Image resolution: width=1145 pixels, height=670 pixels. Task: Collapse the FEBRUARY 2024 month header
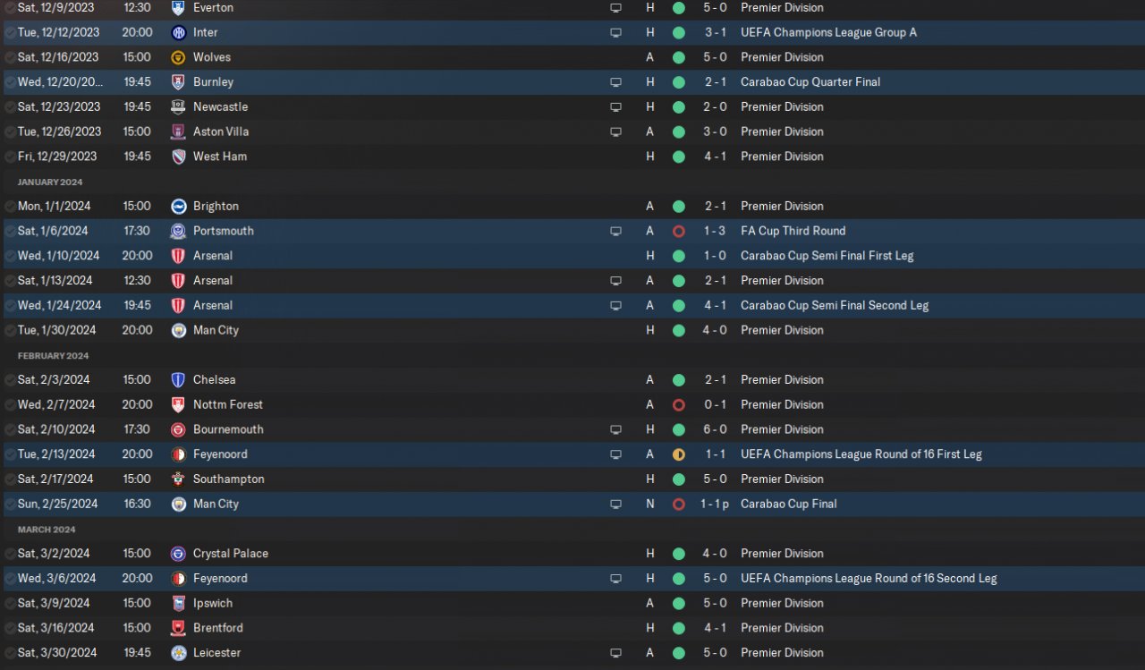point(53,355)
